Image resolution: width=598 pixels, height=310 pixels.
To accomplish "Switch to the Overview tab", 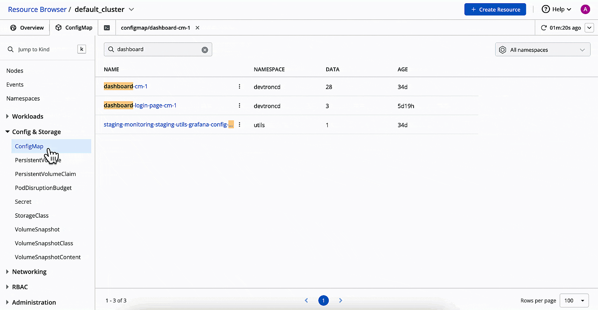I will coord(27,28).
